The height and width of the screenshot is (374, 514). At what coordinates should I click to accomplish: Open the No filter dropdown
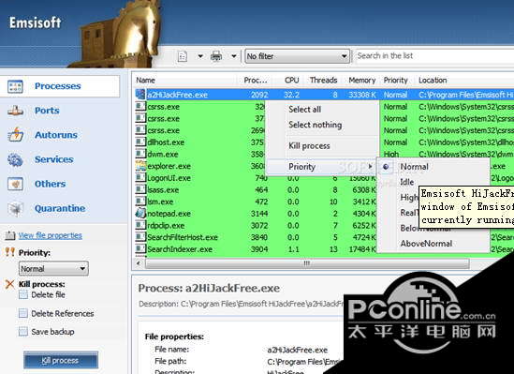point(297,56)
